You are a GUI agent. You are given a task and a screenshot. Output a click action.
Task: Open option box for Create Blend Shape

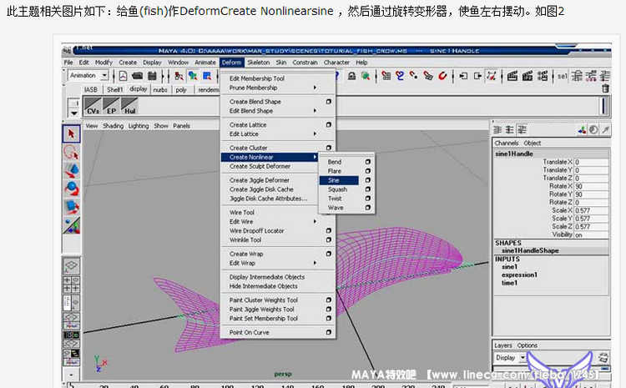(x=329, y=102)
